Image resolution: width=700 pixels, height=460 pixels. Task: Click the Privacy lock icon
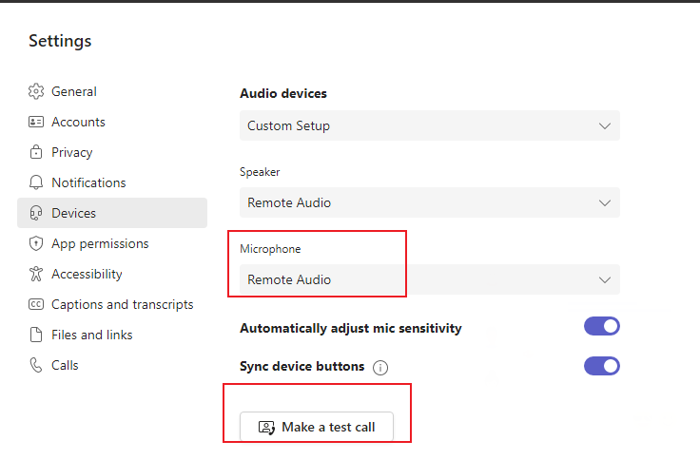36,152
